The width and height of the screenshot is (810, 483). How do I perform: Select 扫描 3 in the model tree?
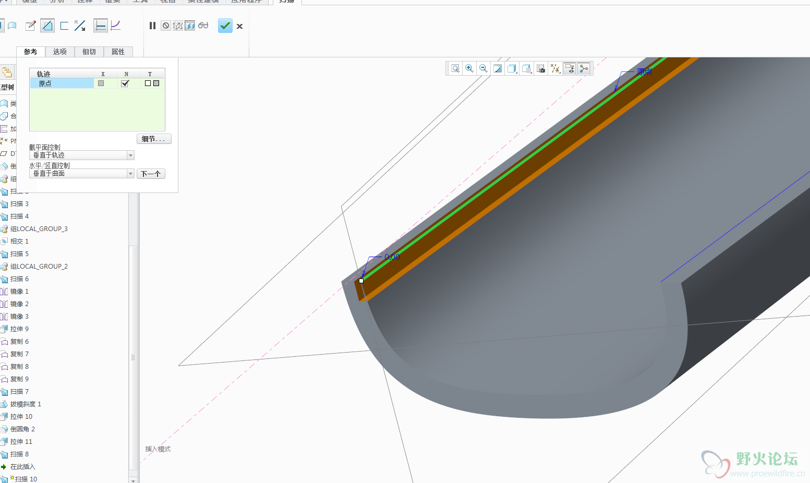pos(19,204)
